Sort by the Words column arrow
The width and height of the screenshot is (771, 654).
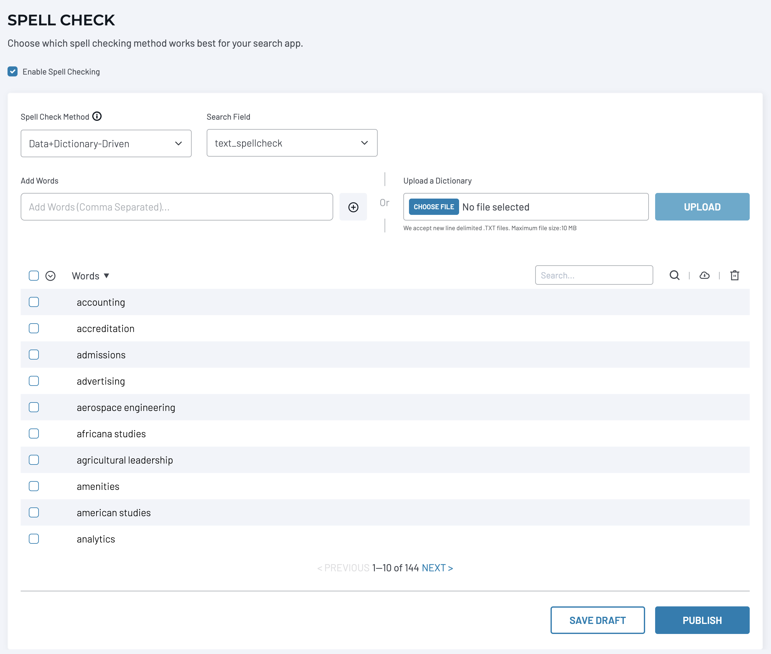tap(106, 276)
